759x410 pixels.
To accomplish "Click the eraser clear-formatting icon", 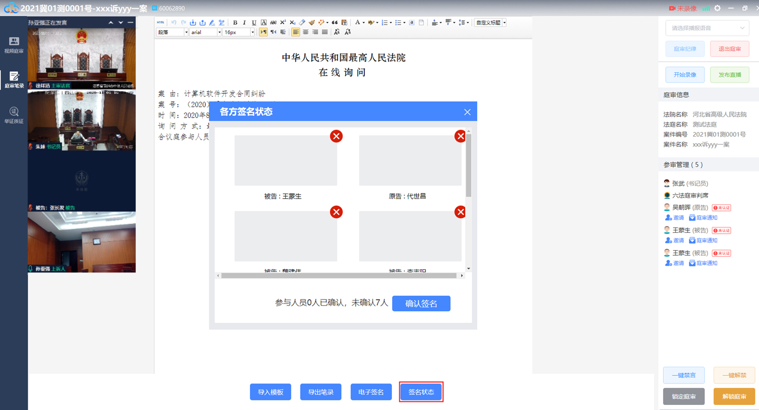I will (x=302, y=22).
